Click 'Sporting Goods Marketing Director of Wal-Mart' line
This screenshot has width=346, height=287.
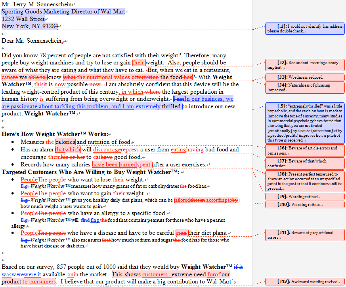[63, 11]
